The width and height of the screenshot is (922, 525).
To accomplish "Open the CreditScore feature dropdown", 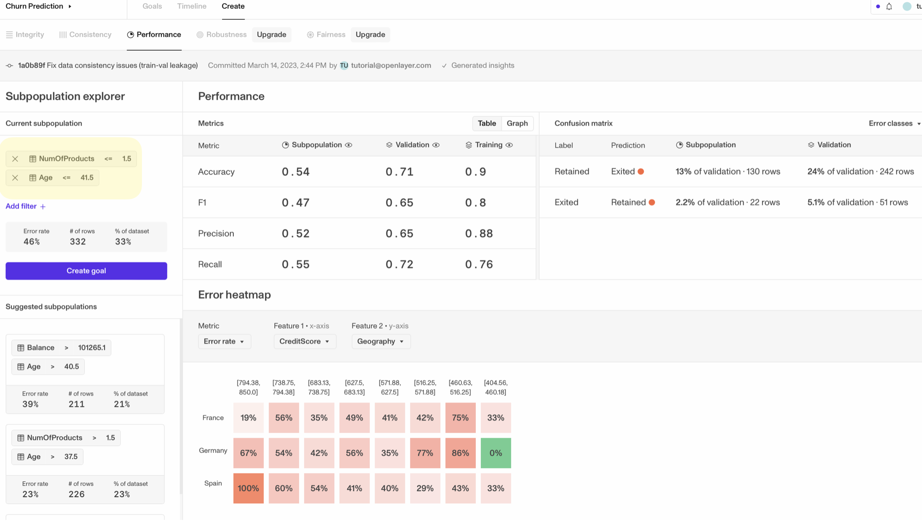I will 304,342.
